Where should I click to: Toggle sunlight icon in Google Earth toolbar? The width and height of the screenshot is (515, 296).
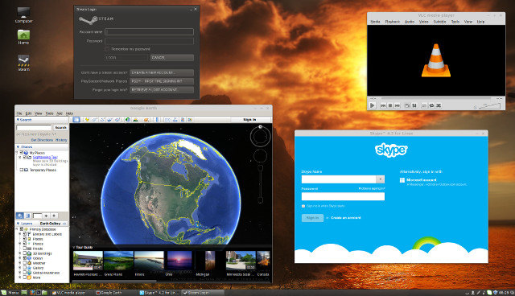135,120
